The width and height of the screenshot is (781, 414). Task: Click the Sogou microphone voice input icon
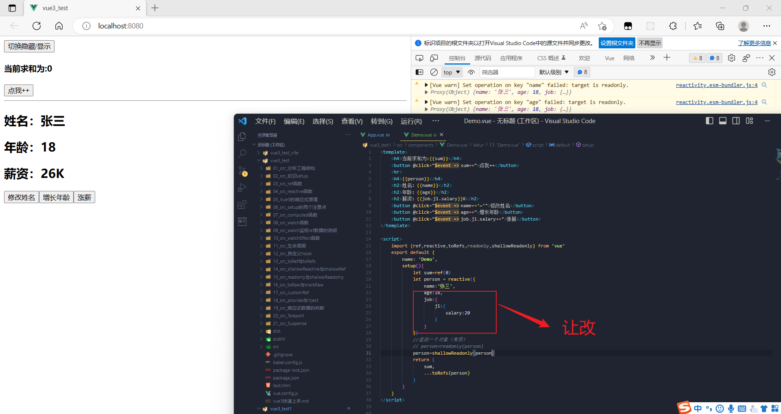click(731, 409)
